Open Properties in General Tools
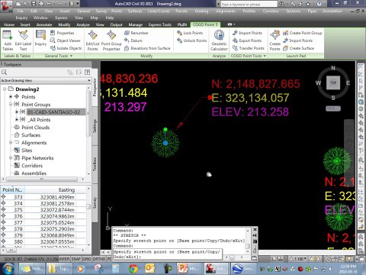The height and width of the screenshot is (275, 366). click(63, 33)
